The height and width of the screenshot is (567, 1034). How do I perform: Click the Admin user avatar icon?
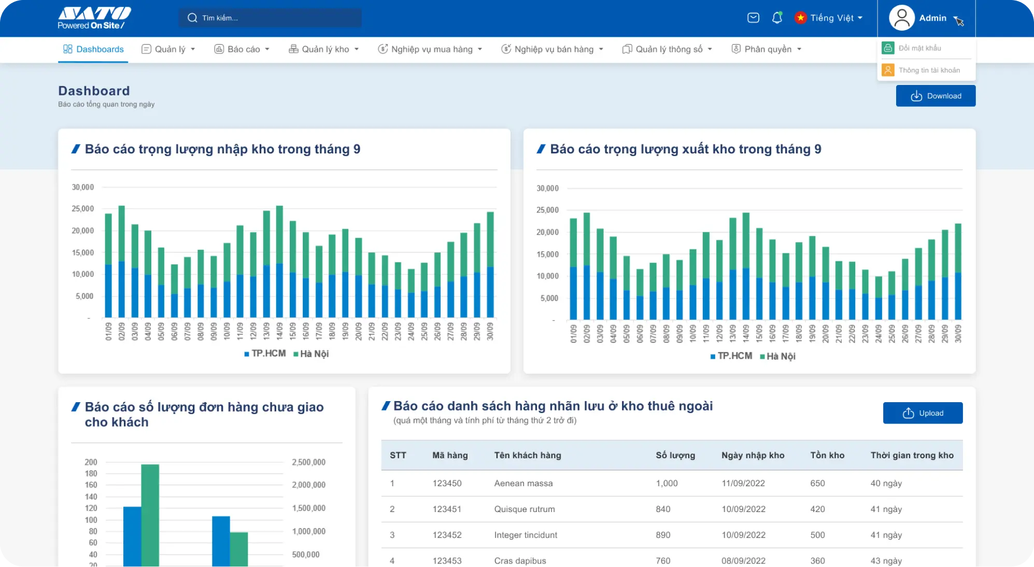click(902, 18)
